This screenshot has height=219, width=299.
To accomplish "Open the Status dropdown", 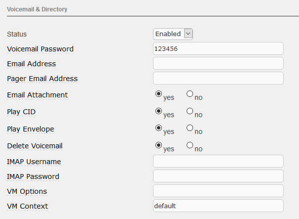I will [x=173, y=34].
